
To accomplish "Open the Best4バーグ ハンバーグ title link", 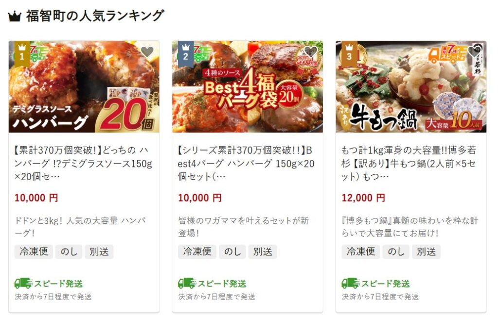I will 246,163.
